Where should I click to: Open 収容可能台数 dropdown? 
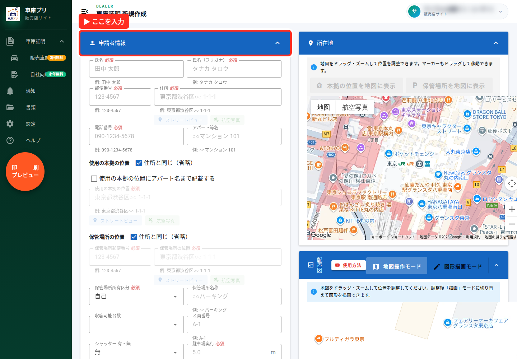[136, 325]
